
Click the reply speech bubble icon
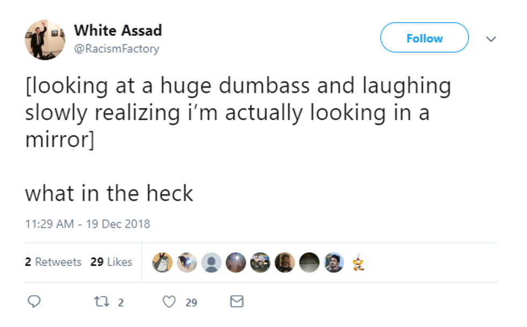click(x=34, y=302)
